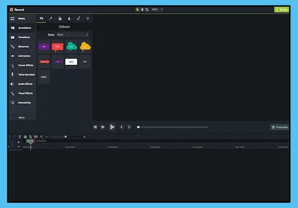
Task: Click the Split icon on timeline toolbar
Action: pyautogui.click(x=36, y=136)
